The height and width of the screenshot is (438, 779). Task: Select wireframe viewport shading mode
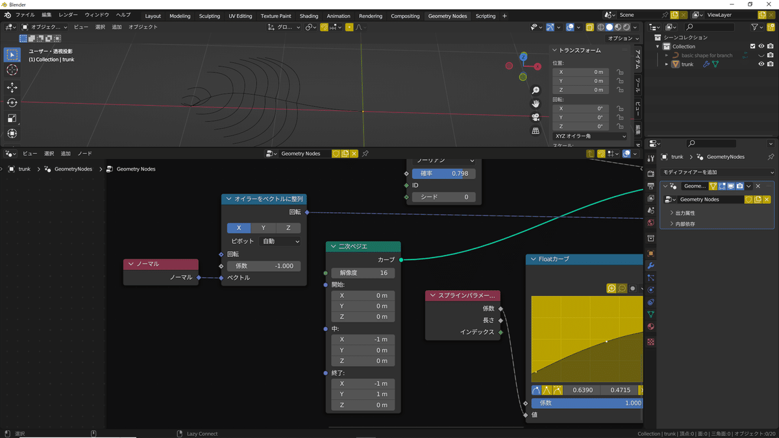tap(600, 27)
